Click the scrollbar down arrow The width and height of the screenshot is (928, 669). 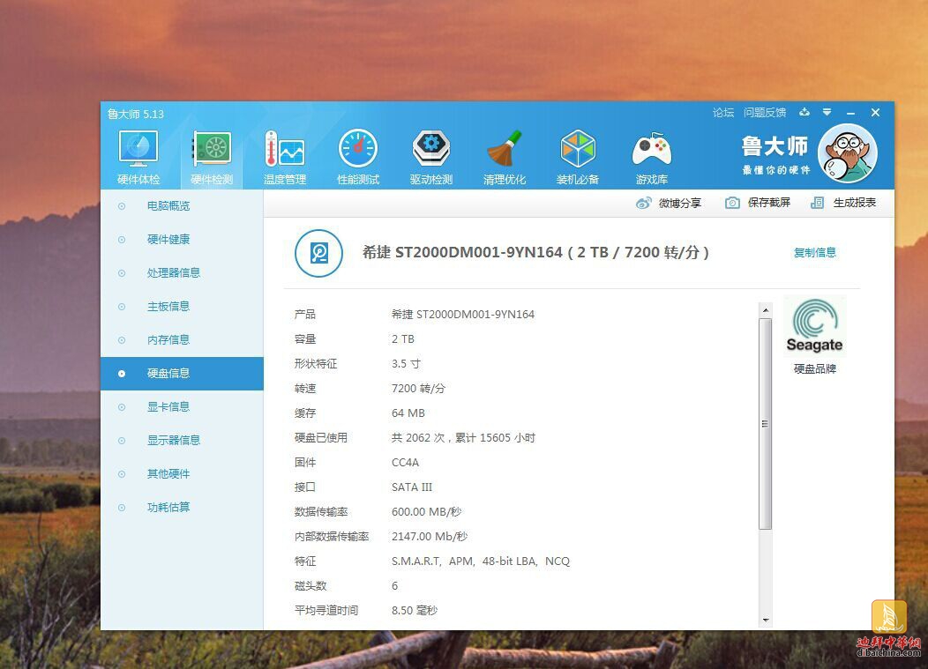[x=765, y=620]
